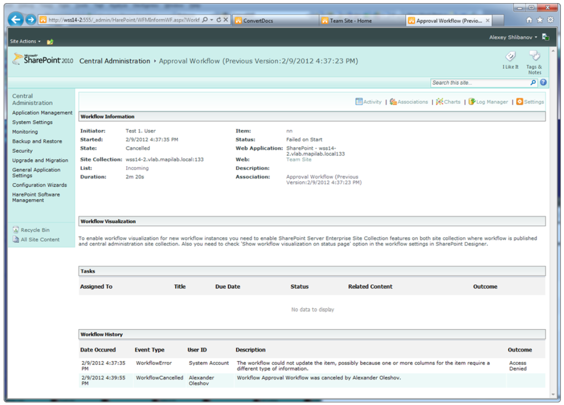This screenshot has height=405, width=564.
Task: Open the Recycle Bin
Action: 35,230
